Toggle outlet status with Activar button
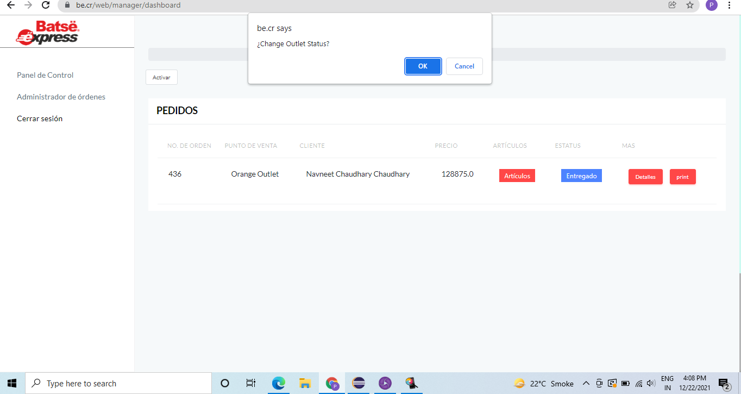Viewport: 741px width, 394px height. tap(161, 77)
